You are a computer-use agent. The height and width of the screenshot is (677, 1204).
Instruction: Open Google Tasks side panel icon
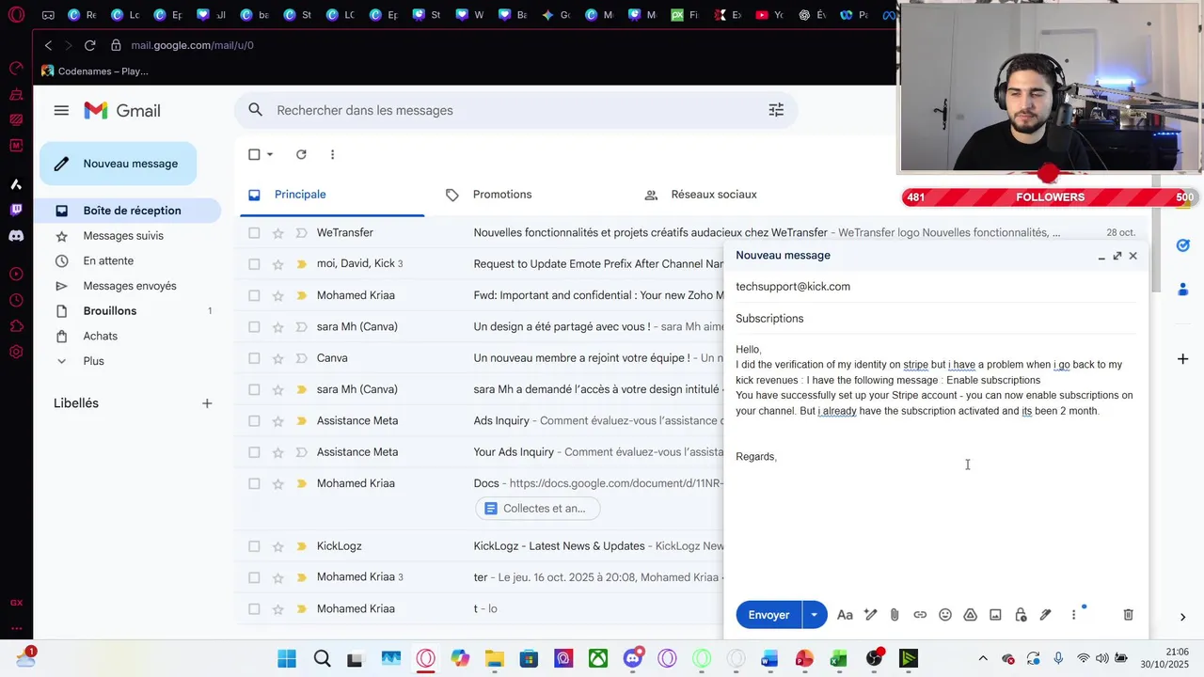[x=1183, y=245]
